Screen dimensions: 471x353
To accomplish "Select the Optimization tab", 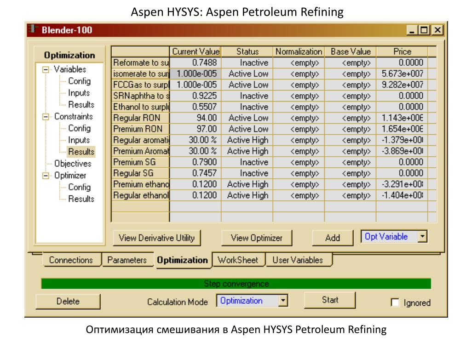I will click(x=182, y=260).
